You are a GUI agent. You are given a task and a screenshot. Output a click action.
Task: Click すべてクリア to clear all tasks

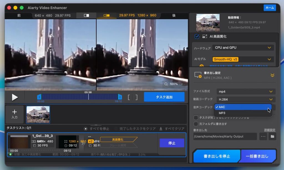tap(174, 129)
